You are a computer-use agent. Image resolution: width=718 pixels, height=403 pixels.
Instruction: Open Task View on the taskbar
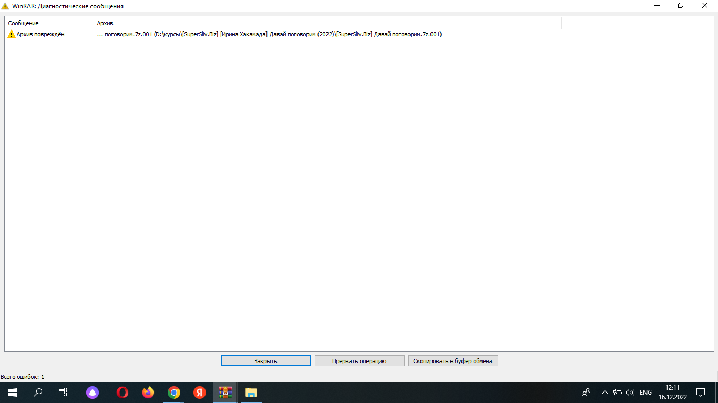[63, 393]
